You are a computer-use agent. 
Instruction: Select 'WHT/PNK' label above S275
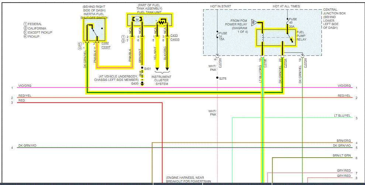(x=212, y=68)
